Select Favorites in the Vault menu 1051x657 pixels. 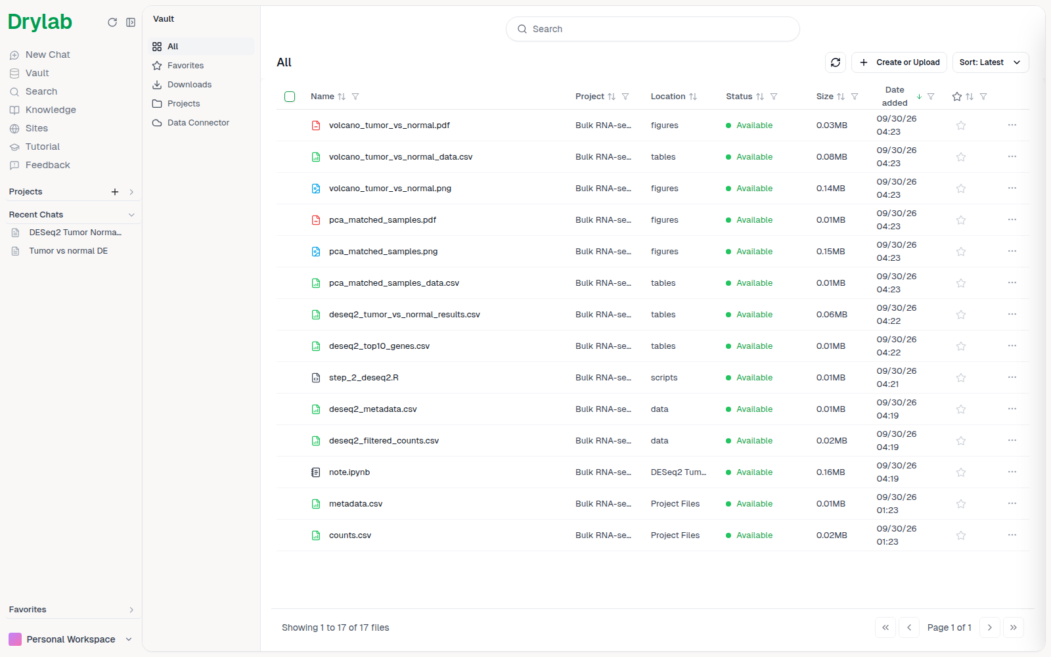[201, 66]
